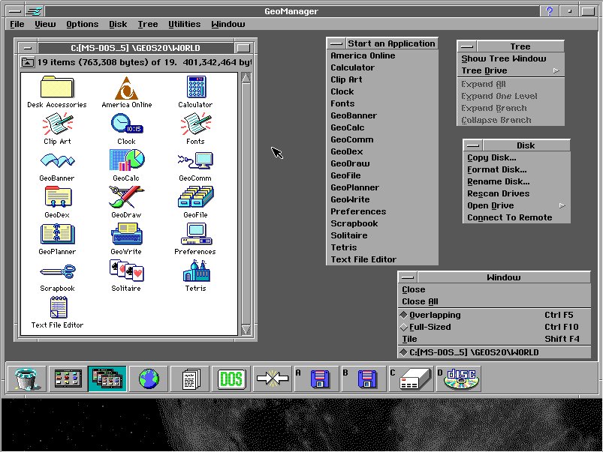Open the WORLD window control menu button
603x452 pixels.
point(28,48)
